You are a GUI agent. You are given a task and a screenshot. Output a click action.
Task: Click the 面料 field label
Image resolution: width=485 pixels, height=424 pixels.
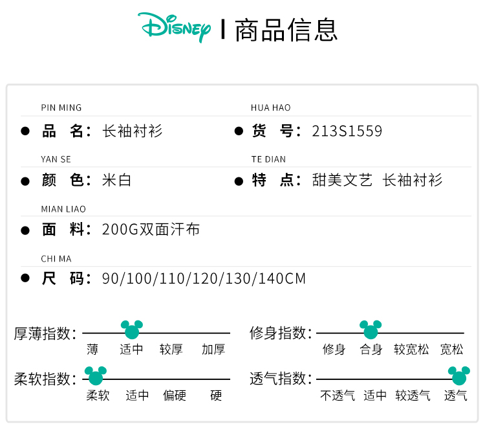[67, 230]
